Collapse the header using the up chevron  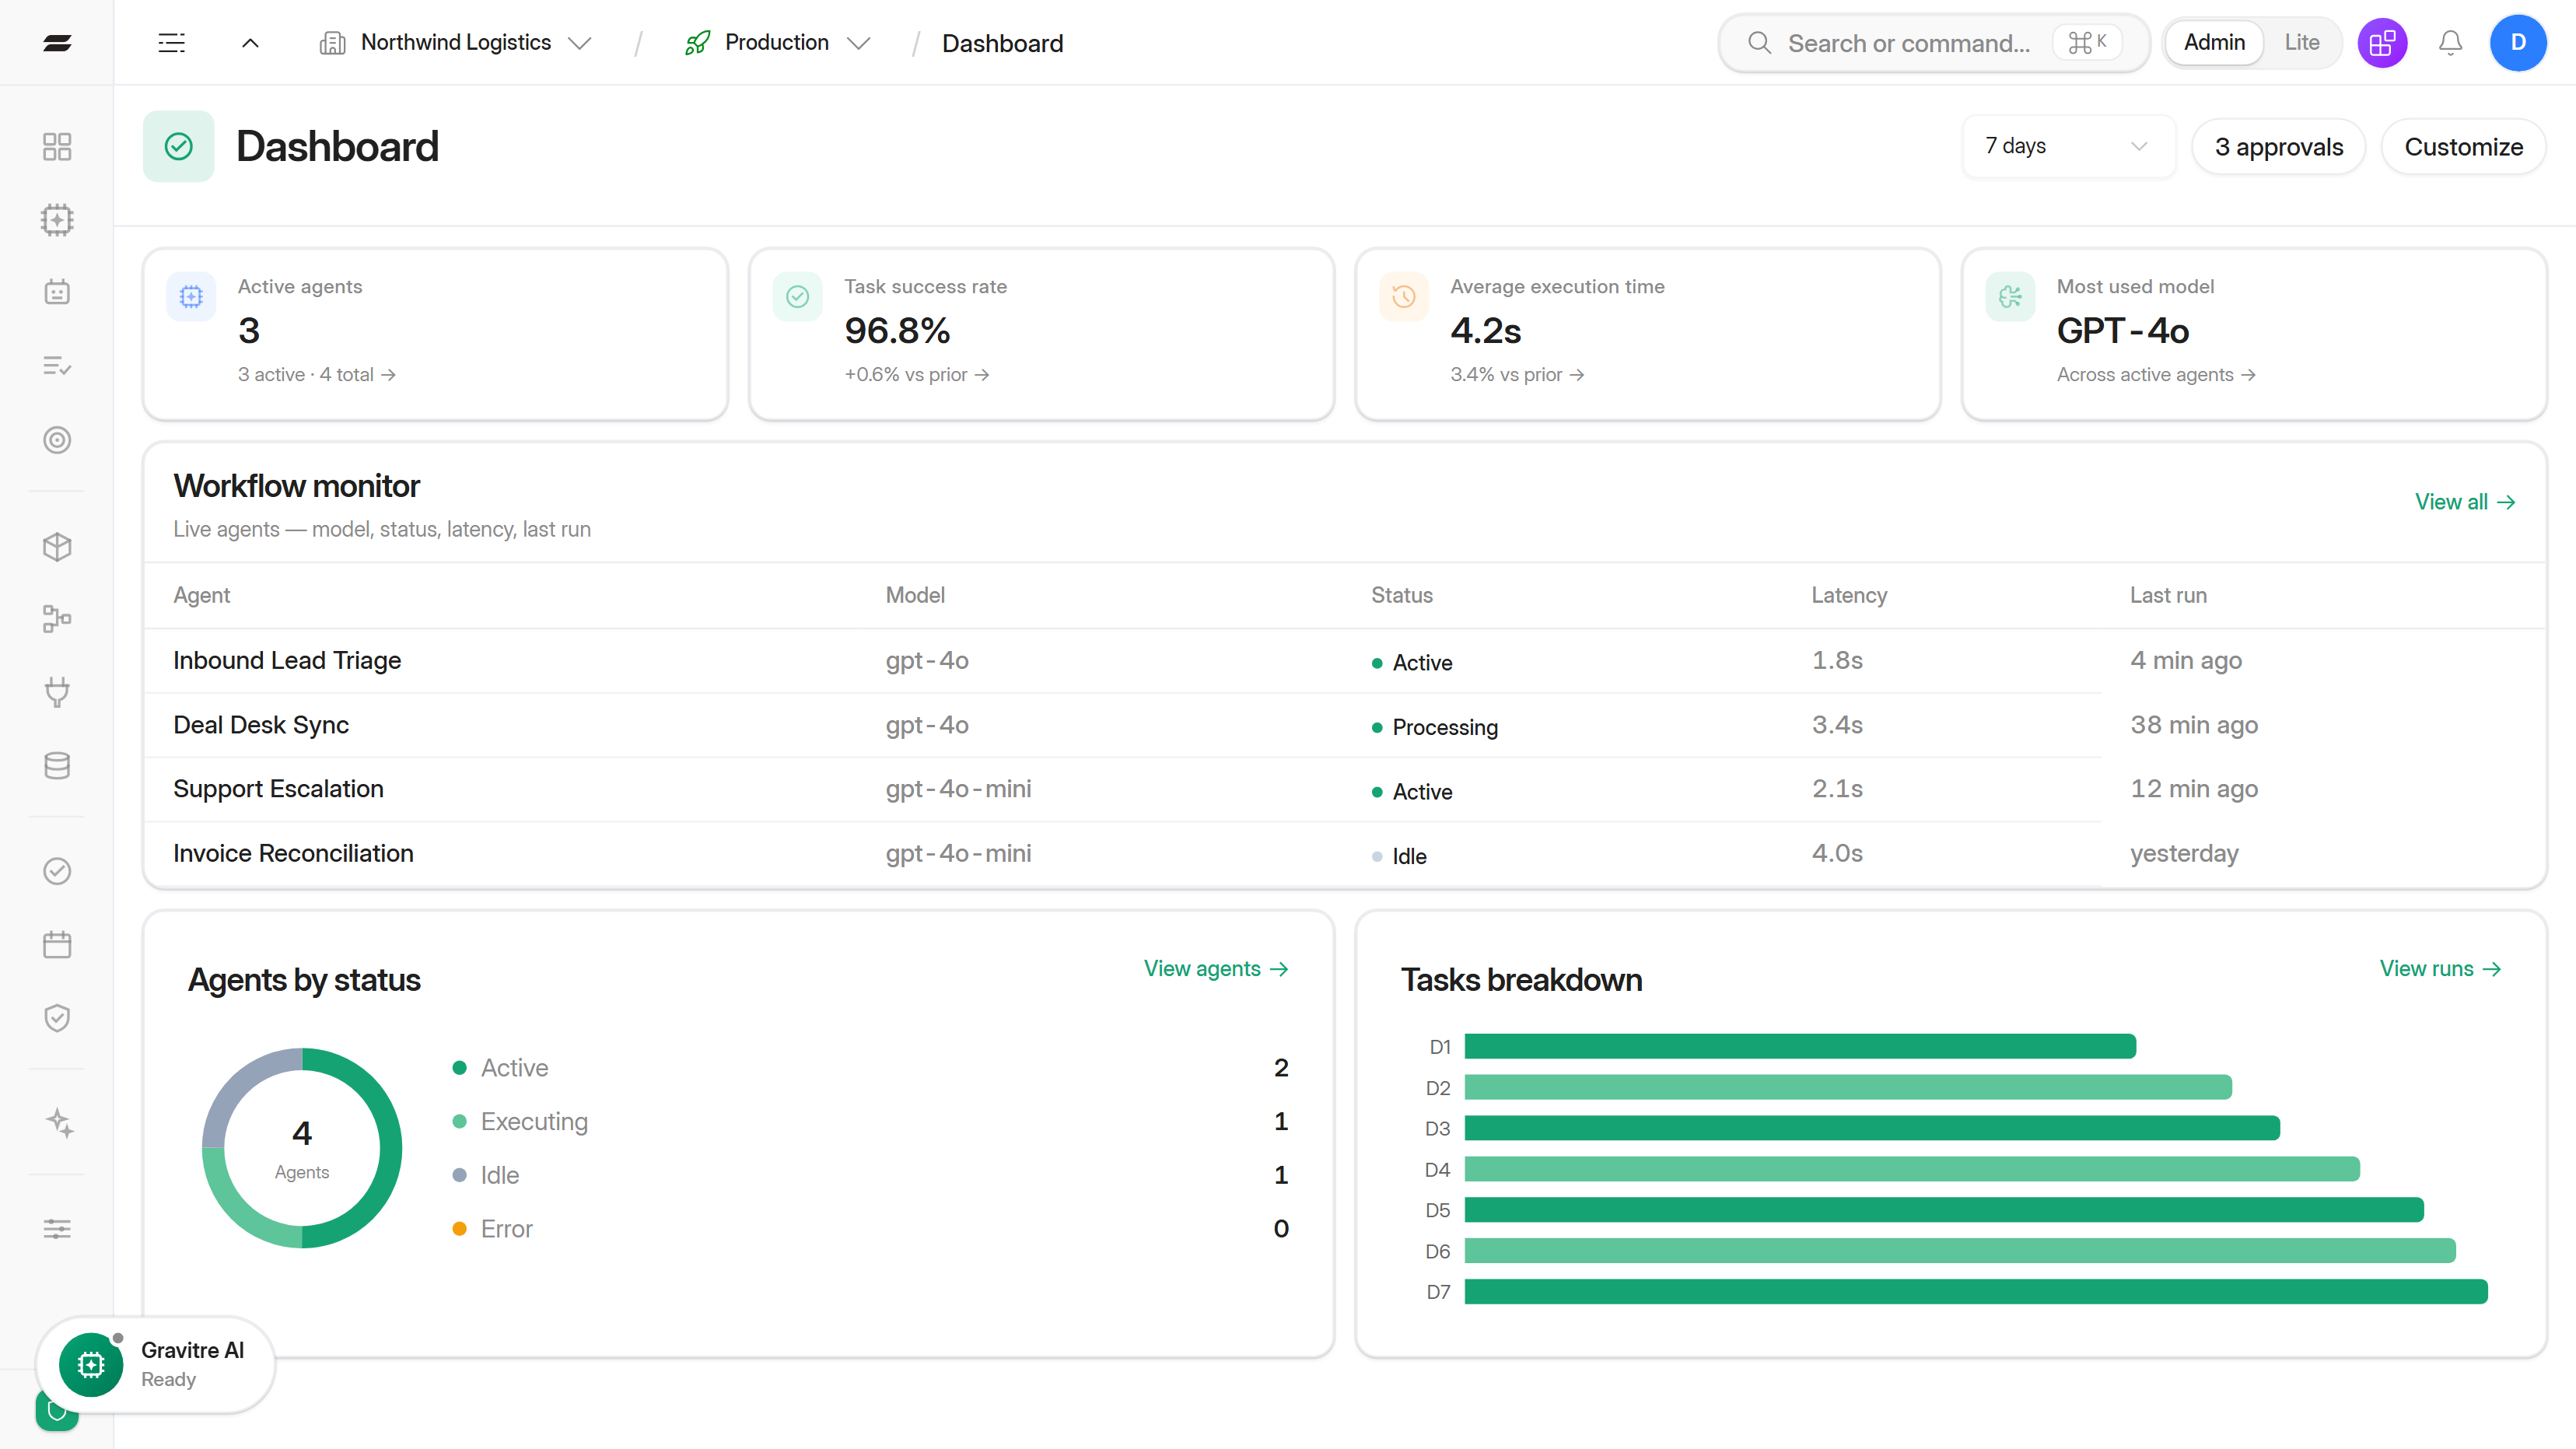(251, 43)
